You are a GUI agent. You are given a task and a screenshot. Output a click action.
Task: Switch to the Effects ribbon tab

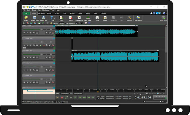(72, 13)
